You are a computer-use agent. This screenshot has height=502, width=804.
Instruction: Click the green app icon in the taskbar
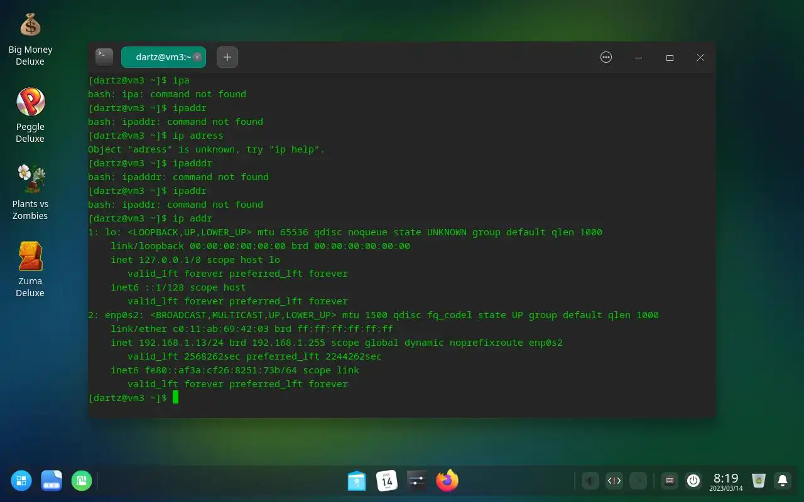(x=82, y=481)
